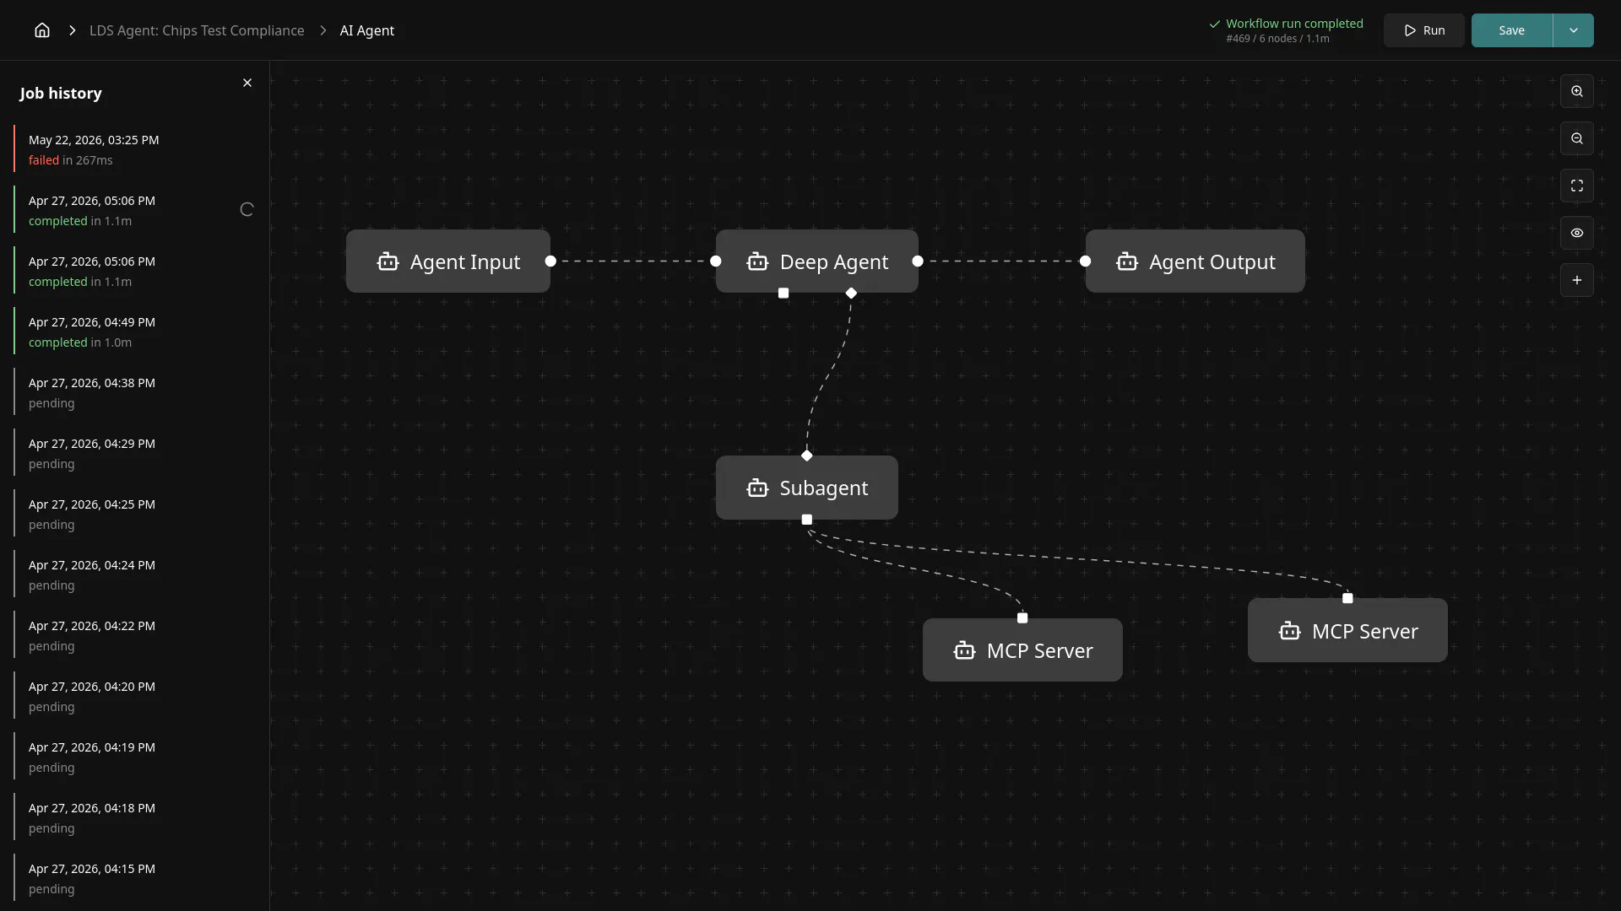Open Apr 27 04:22 PM pending job

point(135,635)
